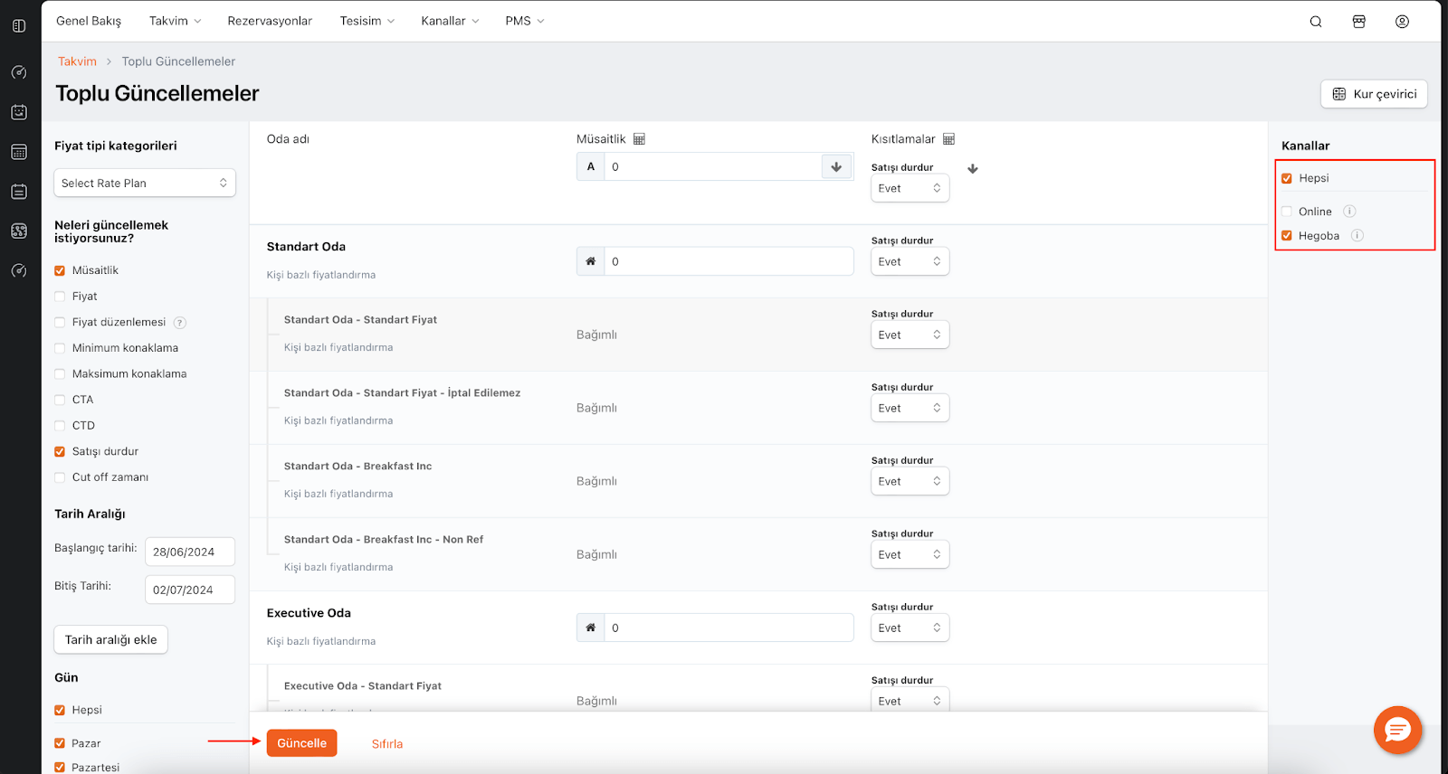Open Standart Oda Satışı durdur dropdown

point(910,261)
